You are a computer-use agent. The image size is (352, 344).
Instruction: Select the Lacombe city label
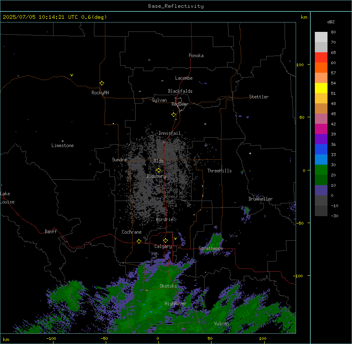(184, 78)
